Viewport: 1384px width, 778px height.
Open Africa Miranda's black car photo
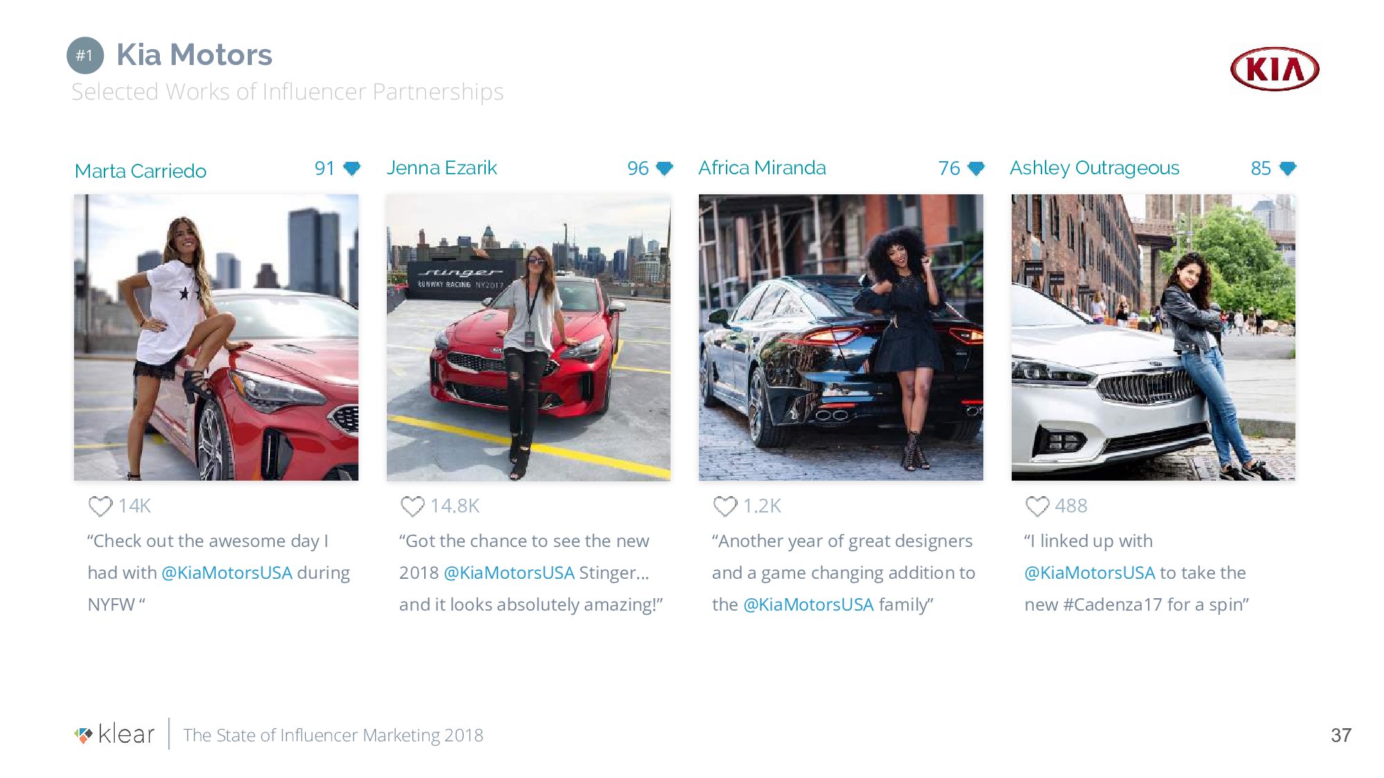[x=841, y=337]
